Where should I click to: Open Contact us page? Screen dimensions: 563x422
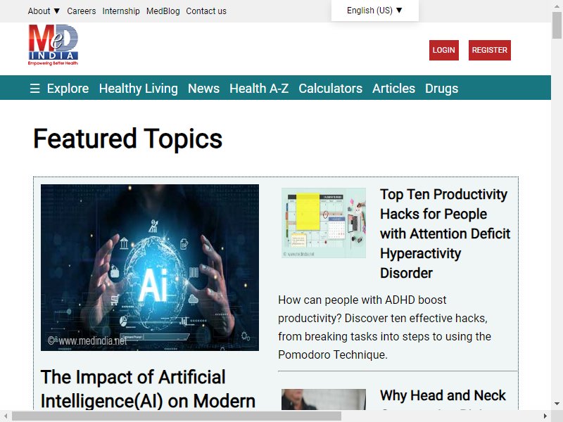[x=206, y=11]
